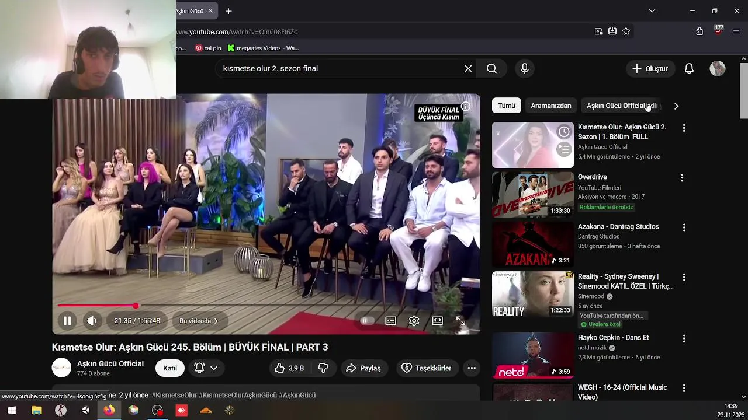Dislike the video with thumbs down

(323, 368)
